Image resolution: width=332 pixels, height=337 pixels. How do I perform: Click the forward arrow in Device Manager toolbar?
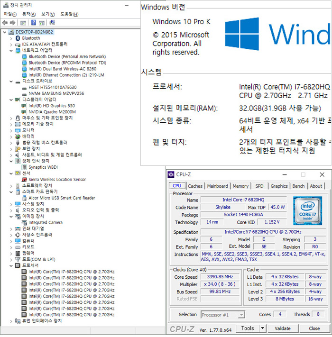click(x=13, y=23)
